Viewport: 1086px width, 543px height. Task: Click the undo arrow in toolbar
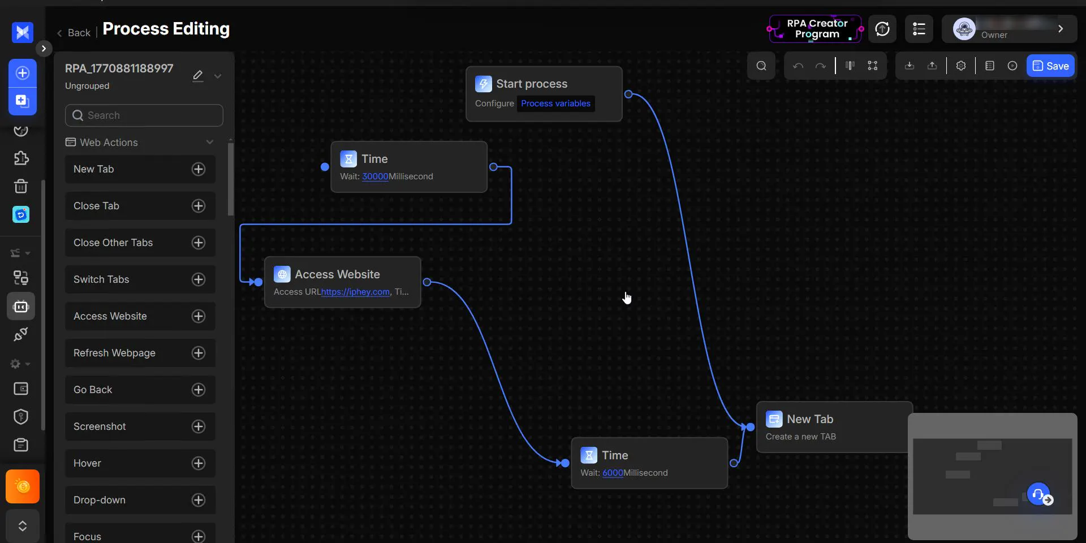(x=798, y=66)
